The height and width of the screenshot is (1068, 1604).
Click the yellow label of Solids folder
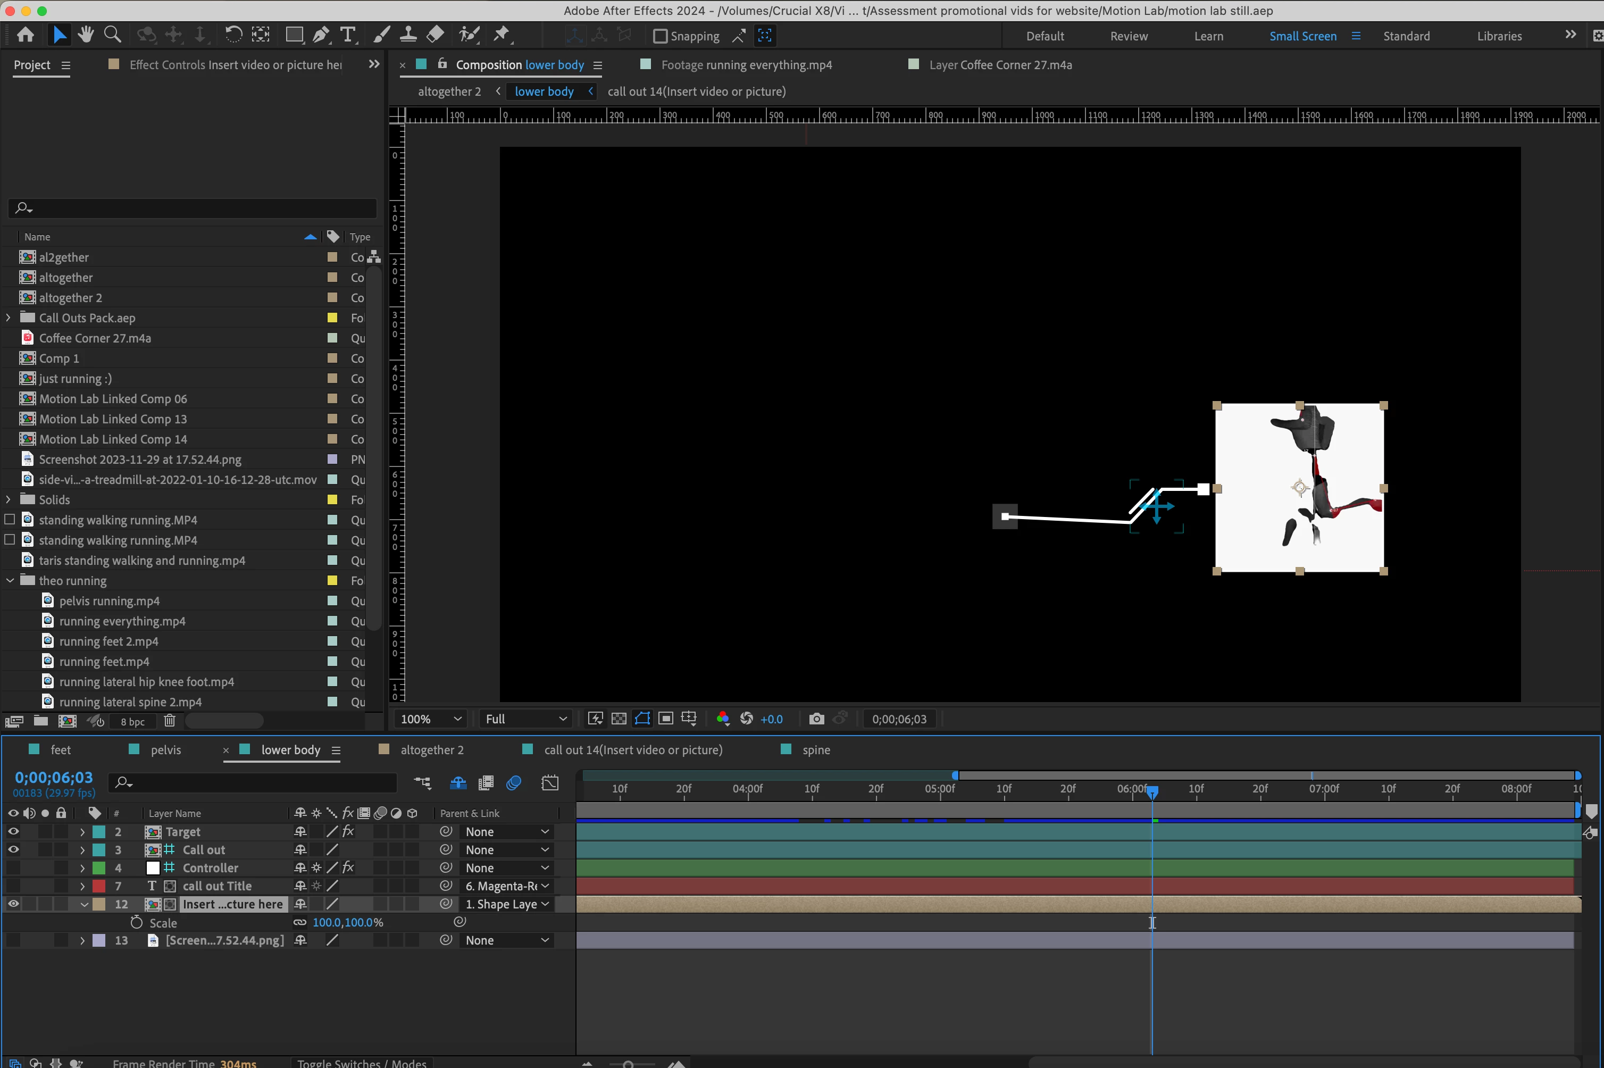click(332, 499)
